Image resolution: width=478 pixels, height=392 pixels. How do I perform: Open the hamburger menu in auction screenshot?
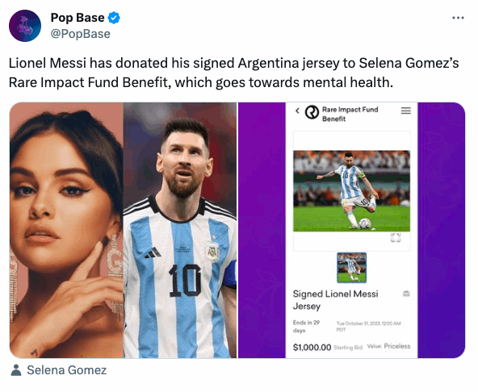pyautogui.click(x=405, y=111)
